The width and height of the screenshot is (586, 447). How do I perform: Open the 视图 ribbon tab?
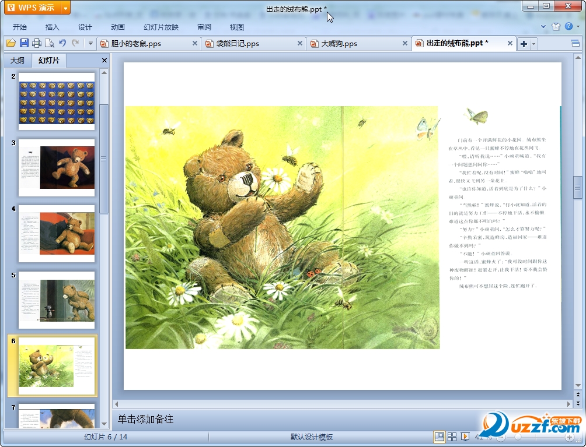[237, 27]
